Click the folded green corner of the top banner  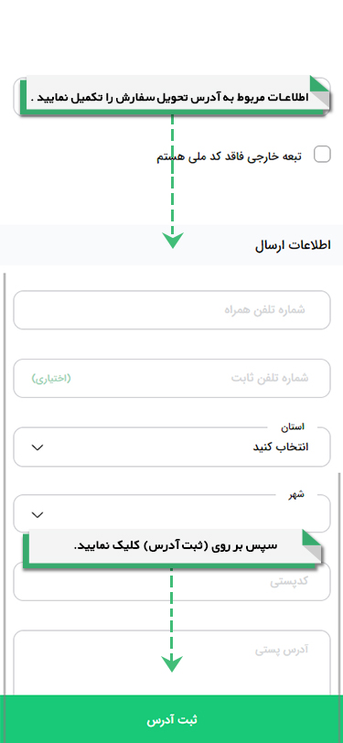tap(320, 85)
